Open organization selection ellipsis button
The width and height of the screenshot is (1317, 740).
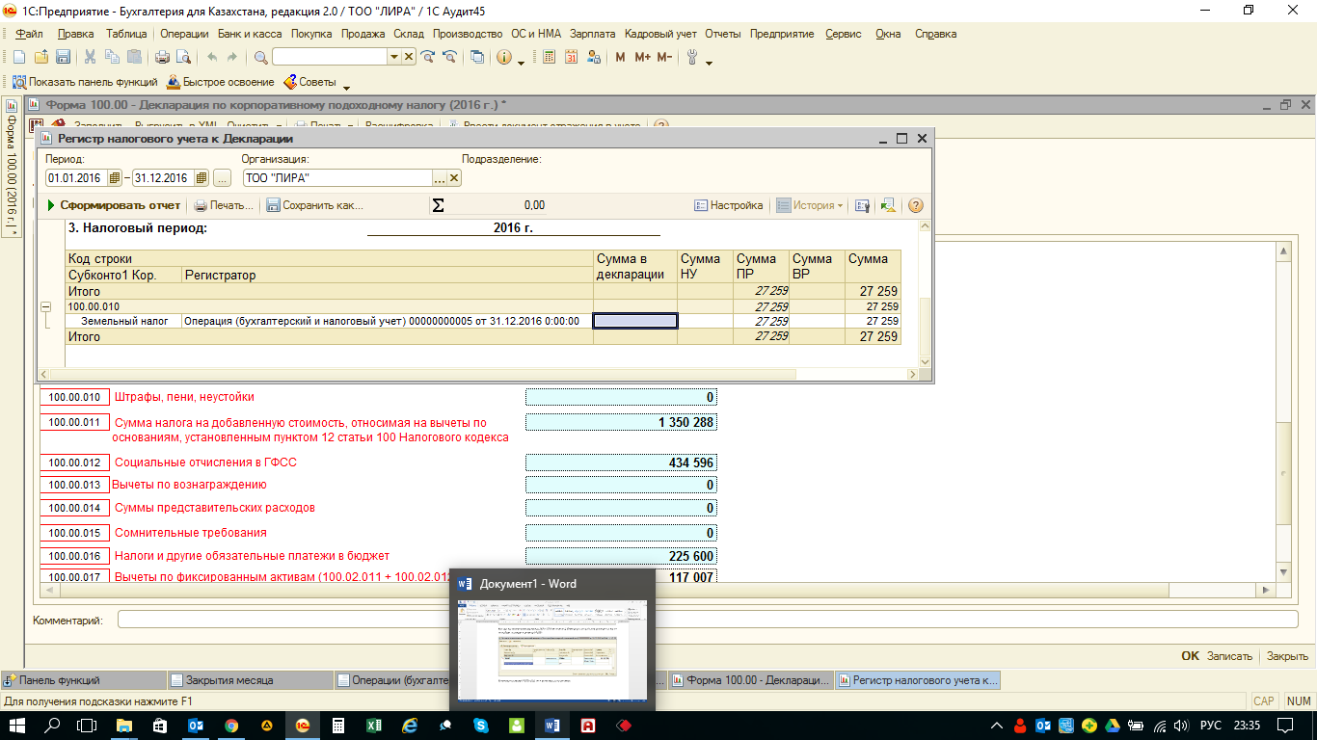pyautogui.click(x=440, y=178)
